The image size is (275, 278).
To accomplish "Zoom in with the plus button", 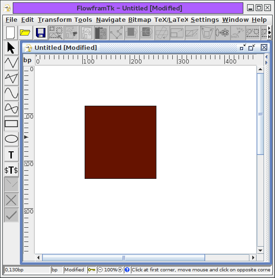I will [120, 269].
